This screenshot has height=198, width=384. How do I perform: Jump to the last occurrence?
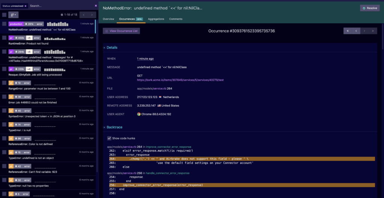tap(373, 31)
